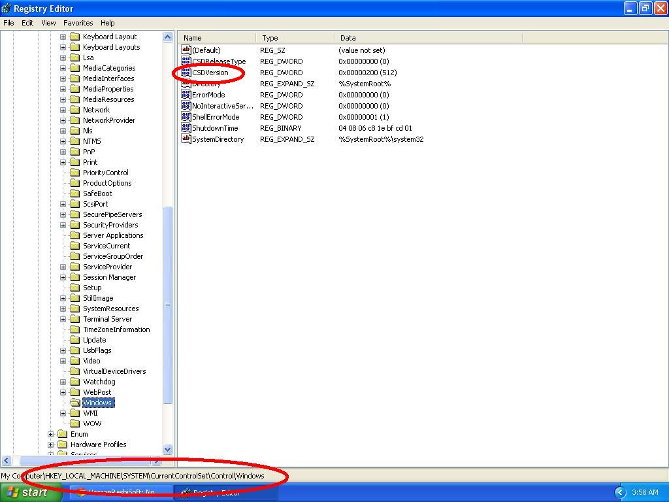Image resolution: width=669 pixels, height=502 pixels.
Task: Select the PnP folder icon
Action: coord(74,152)
